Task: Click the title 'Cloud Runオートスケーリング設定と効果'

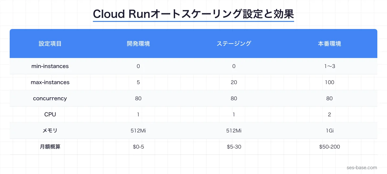Action: (x=193, y=14)
